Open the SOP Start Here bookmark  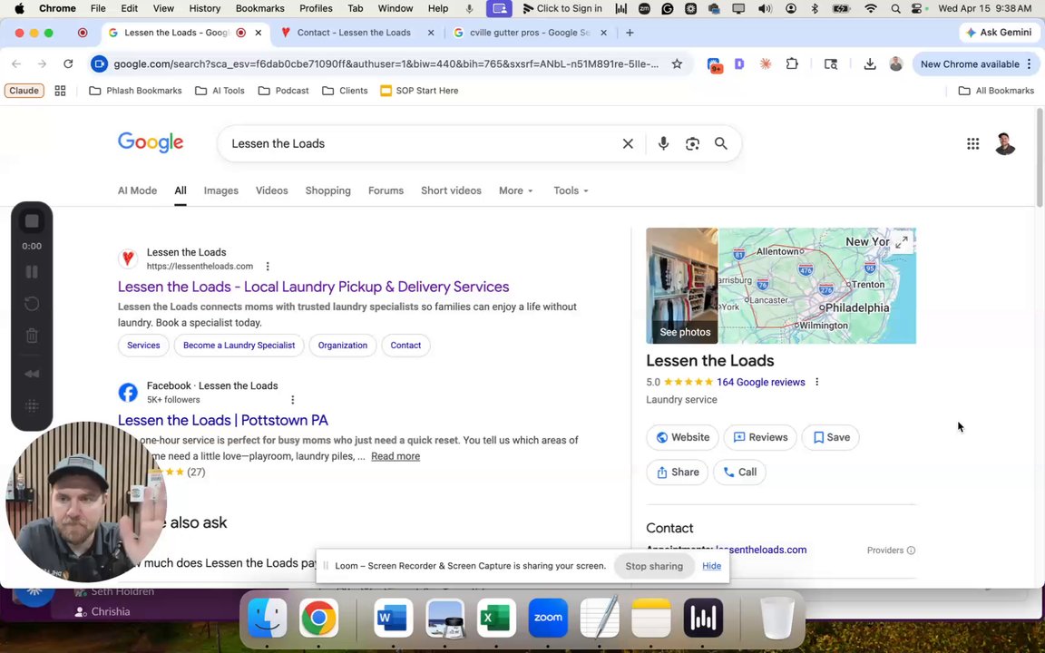(419, 91)
